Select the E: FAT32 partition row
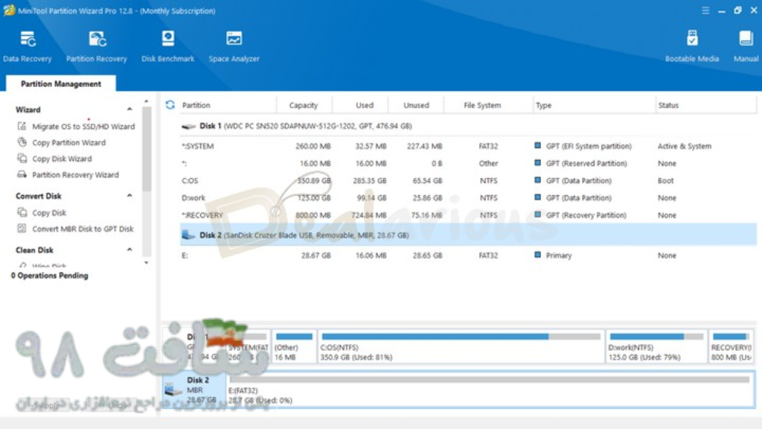The image size is (762, 429). pos(468,255)
